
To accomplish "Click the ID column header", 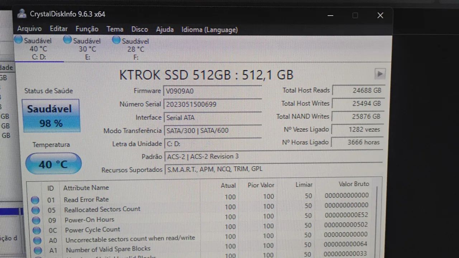I will coord(51,188).
